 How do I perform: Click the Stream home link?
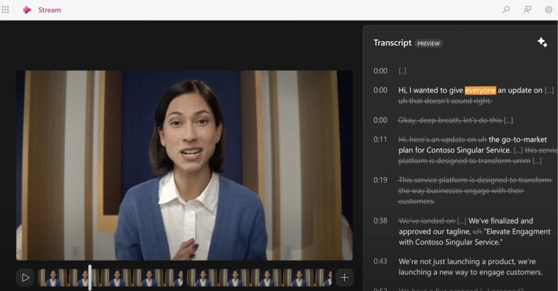[49, 10]
